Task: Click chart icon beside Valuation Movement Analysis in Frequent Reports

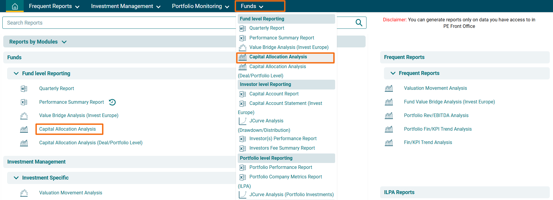Action: [x=389, y=88]
